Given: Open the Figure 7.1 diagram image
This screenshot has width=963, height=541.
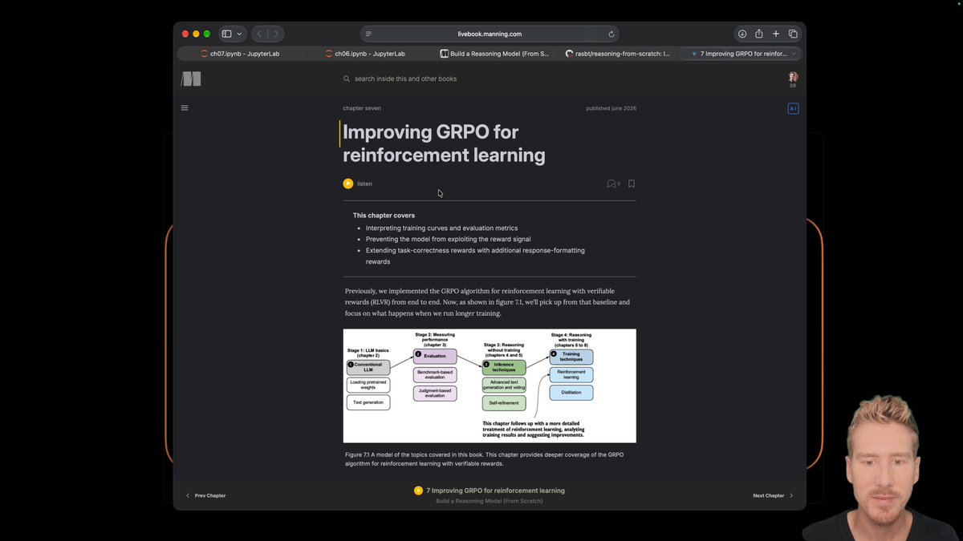Looking at the screenshot, I should point(490,386).
